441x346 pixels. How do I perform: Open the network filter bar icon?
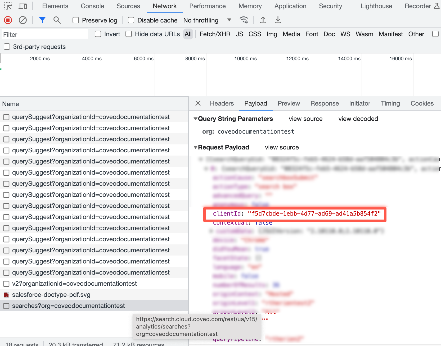[42, 20]
